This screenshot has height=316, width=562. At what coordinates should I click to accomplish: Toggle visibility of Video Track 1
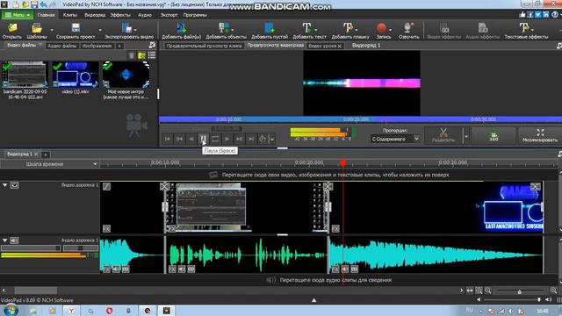14,185
